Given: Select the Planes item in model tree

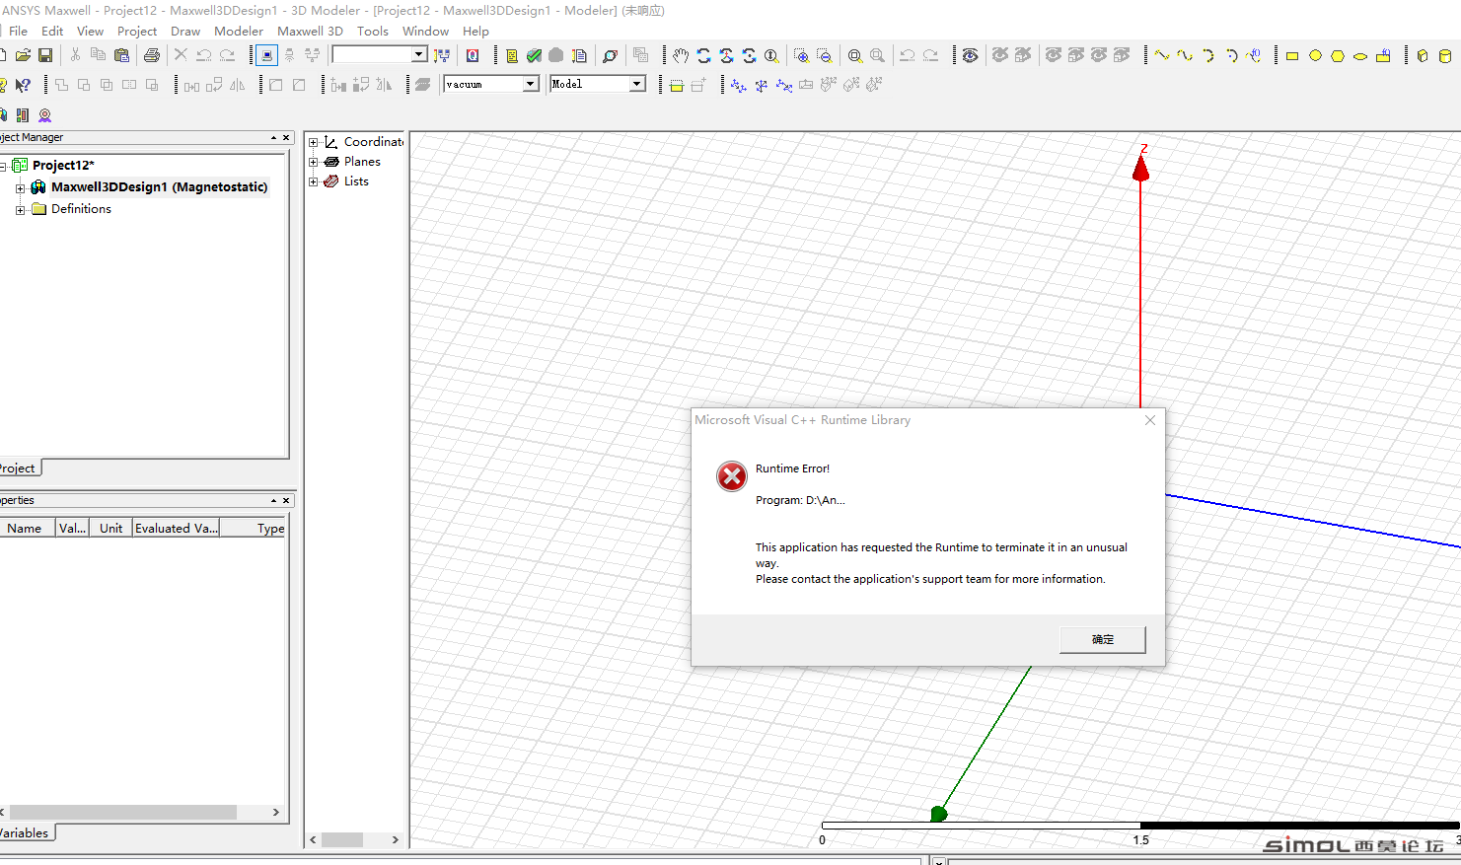Looking at the screenshot, I should [362, 162].
